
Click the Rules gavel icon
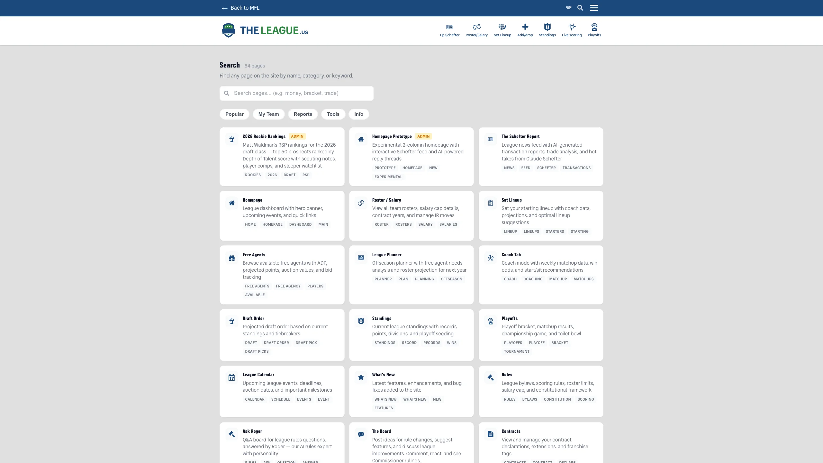click(x=490, y=377)
